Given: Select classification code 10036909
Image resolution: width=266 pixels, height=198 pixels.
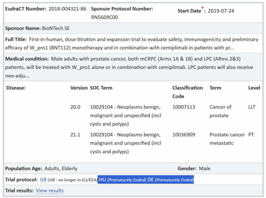Looking at the screenshot, I should 184,135.
